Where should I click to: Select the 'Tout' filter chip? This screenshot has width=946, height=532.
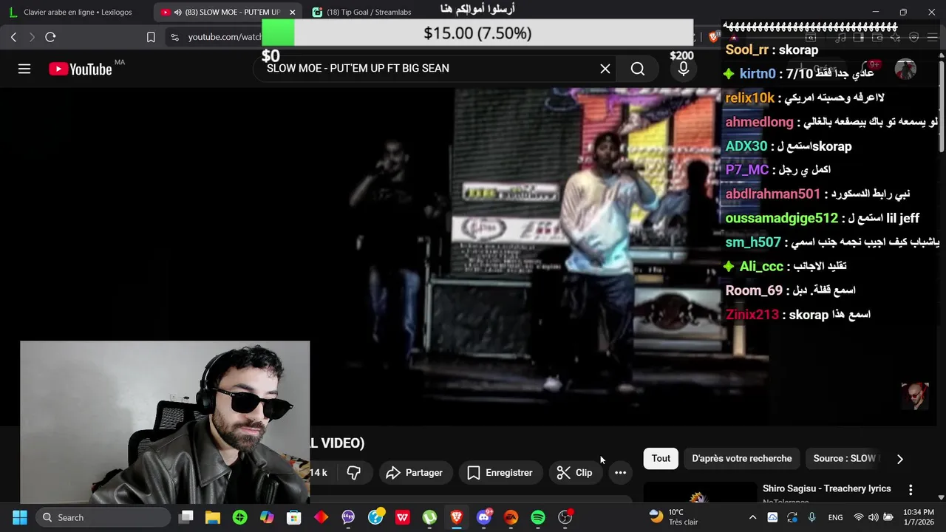point(661,458)
